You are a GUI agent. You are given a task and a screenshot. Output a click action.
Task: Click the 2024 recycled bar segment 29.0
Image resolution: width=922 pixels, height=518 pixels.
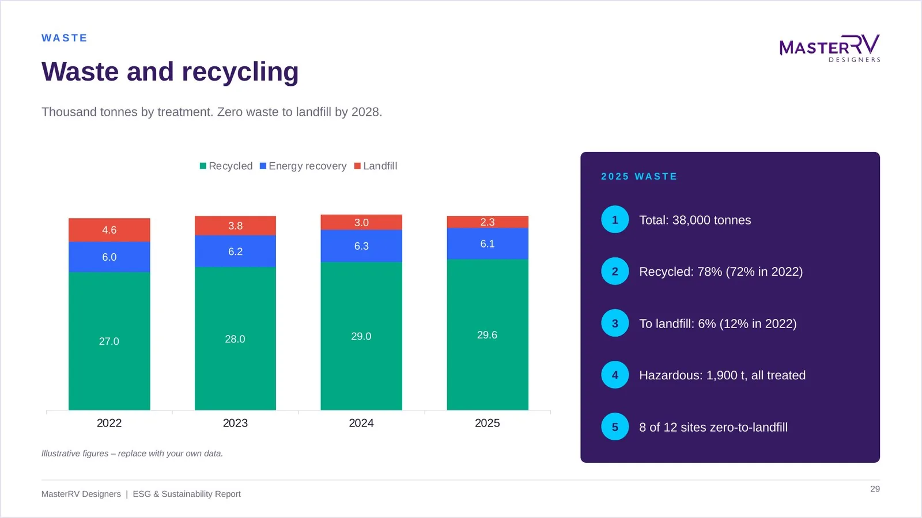(x=361, y=336)
